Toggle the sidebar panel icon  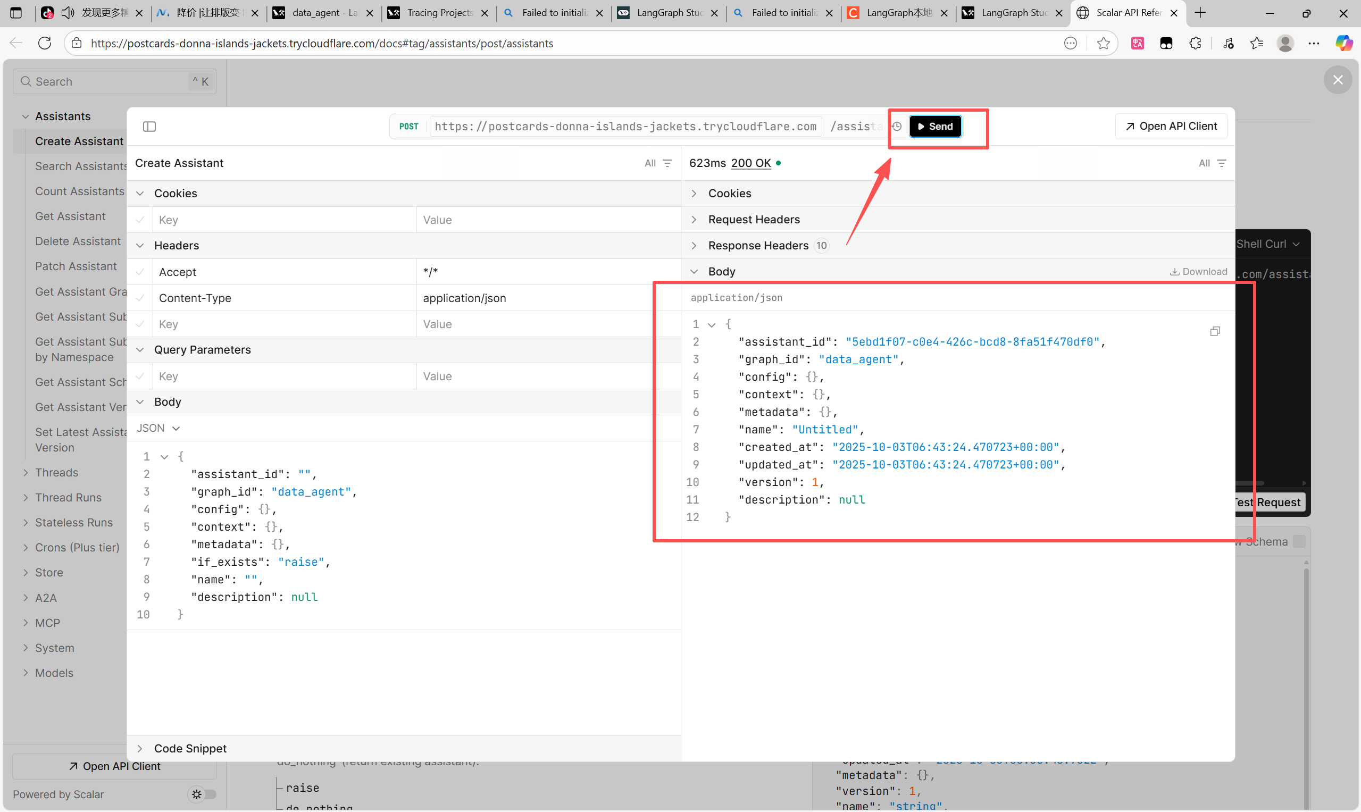coord(149,127)
